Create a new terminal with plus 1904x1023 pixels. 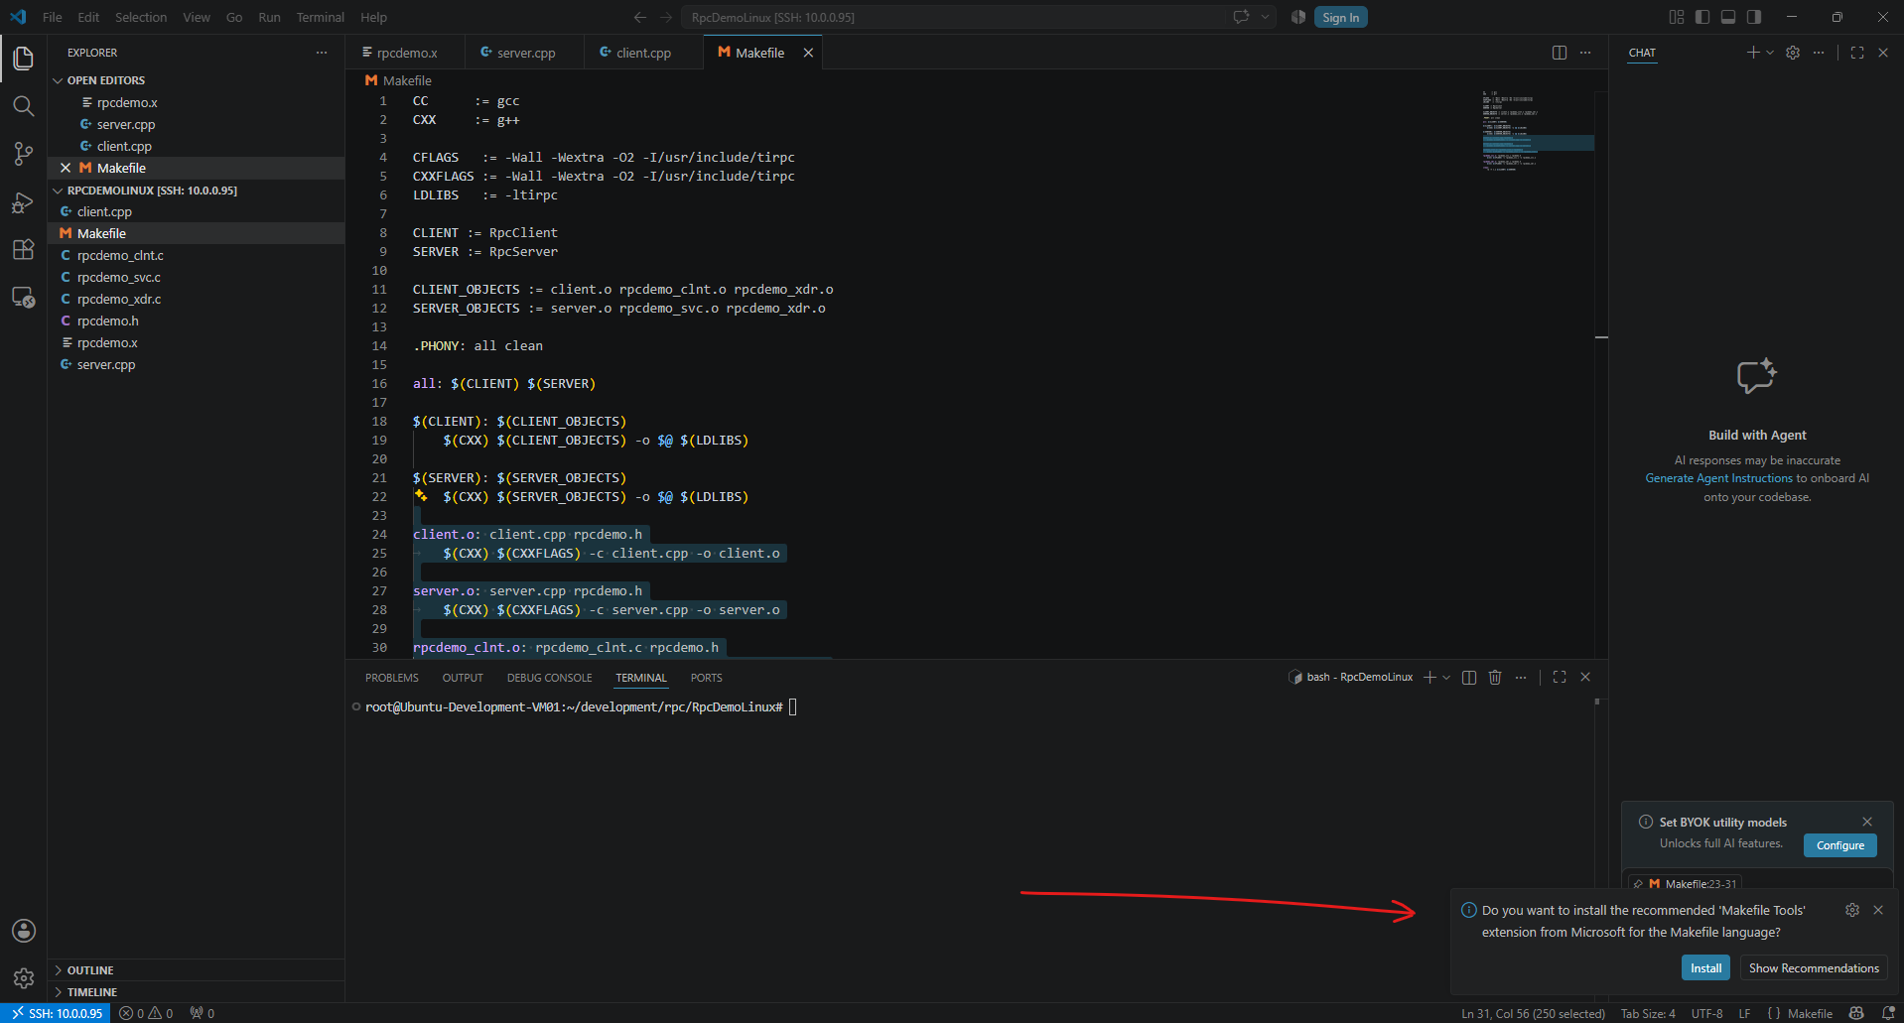(x=1429, y=677)
